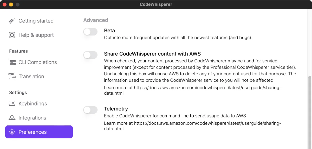Image resolution: width=312 pixels, height=149 pixels.
Task: Click the green maximize window button
Action: tap(17, 4)
